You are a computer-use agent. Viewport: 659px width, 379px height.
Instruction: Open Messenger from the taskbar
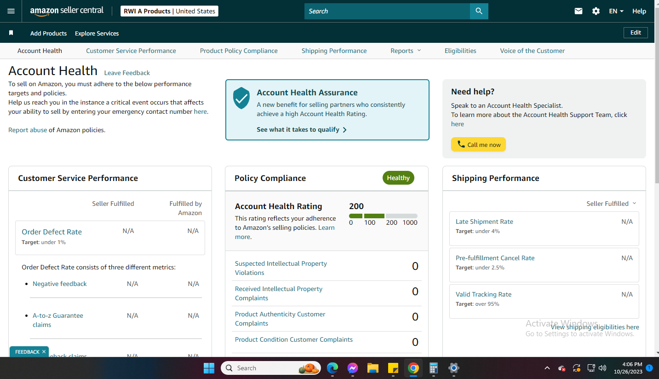coord(353,368)
